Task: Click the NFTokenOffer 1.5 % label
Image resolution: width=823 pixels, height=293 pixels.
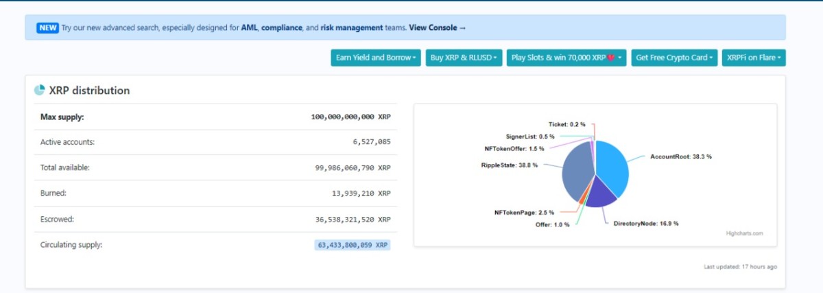Action: tap(514, 148)
